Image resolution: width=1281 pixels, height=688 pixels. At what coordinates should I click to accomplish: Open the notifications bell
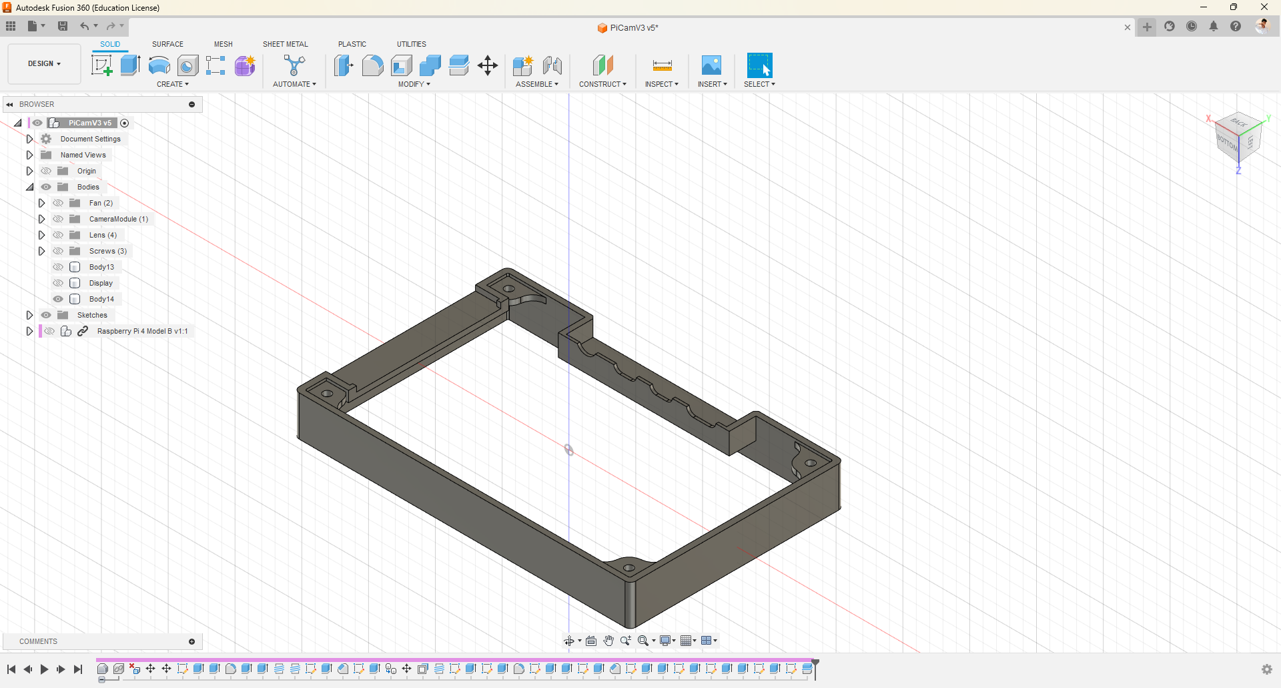[1214, 27]
